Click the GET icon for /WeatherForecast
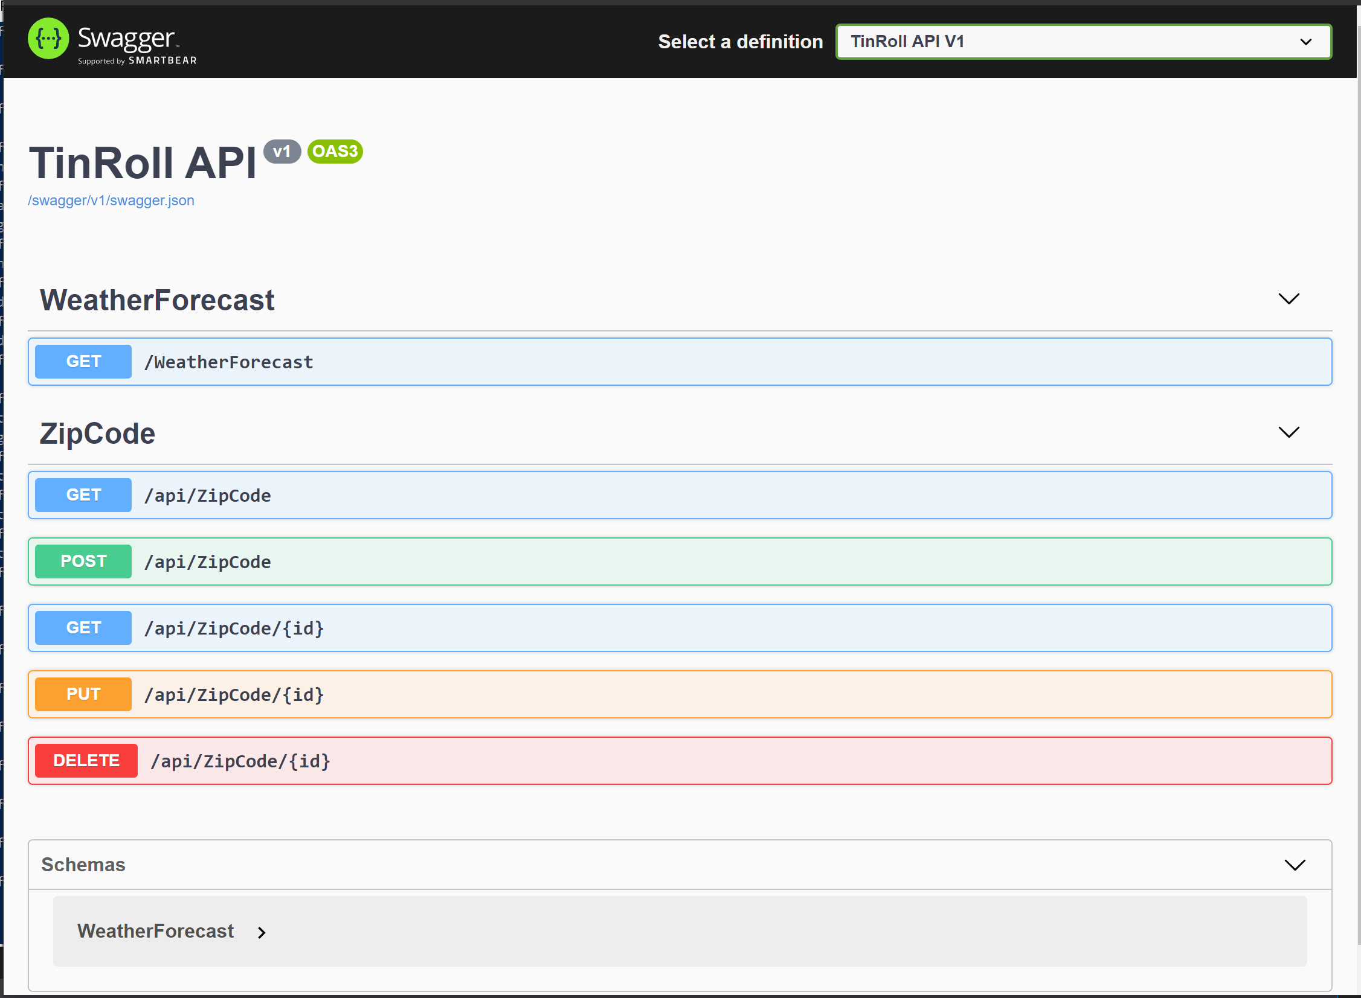 [82, 361]
